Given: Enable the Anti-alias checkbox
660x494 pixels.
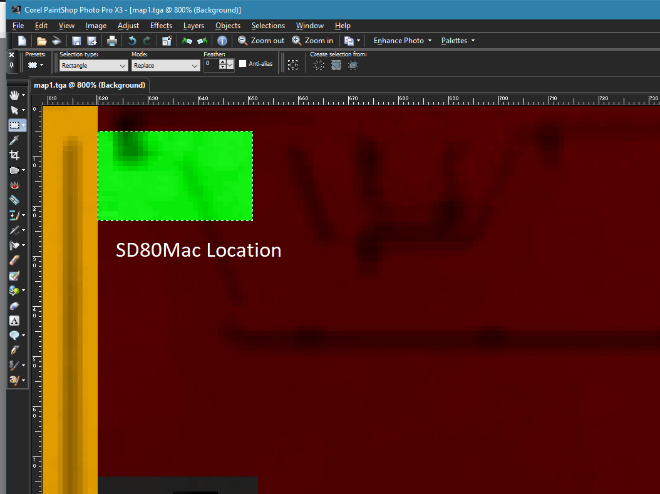Looking at the screenshot, I should (x=242, y=63).
